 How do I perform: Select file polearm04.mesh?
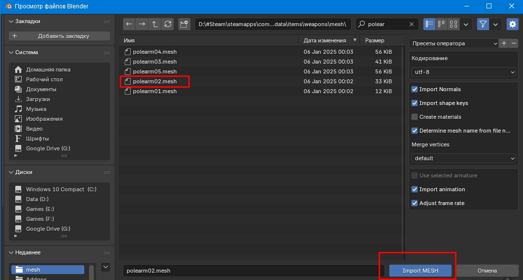pos(260,52)
